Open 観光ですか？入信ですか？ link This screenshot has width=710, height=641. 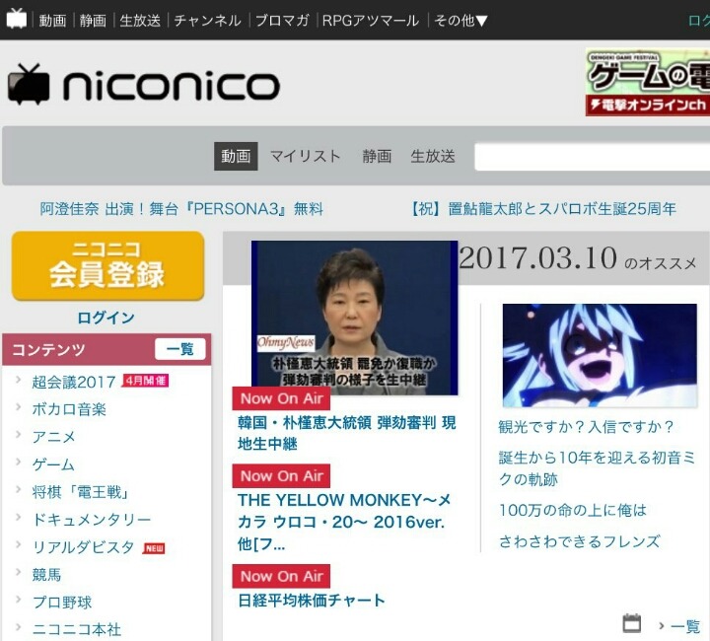click(x=587, y=426)
